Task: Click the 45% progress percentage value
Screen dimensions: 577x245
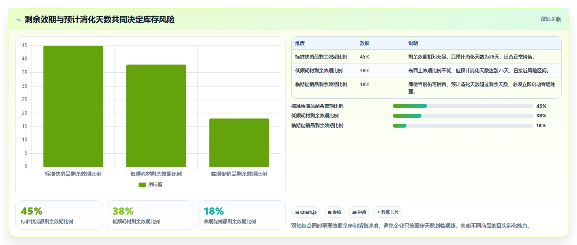Action: [541, 106]
